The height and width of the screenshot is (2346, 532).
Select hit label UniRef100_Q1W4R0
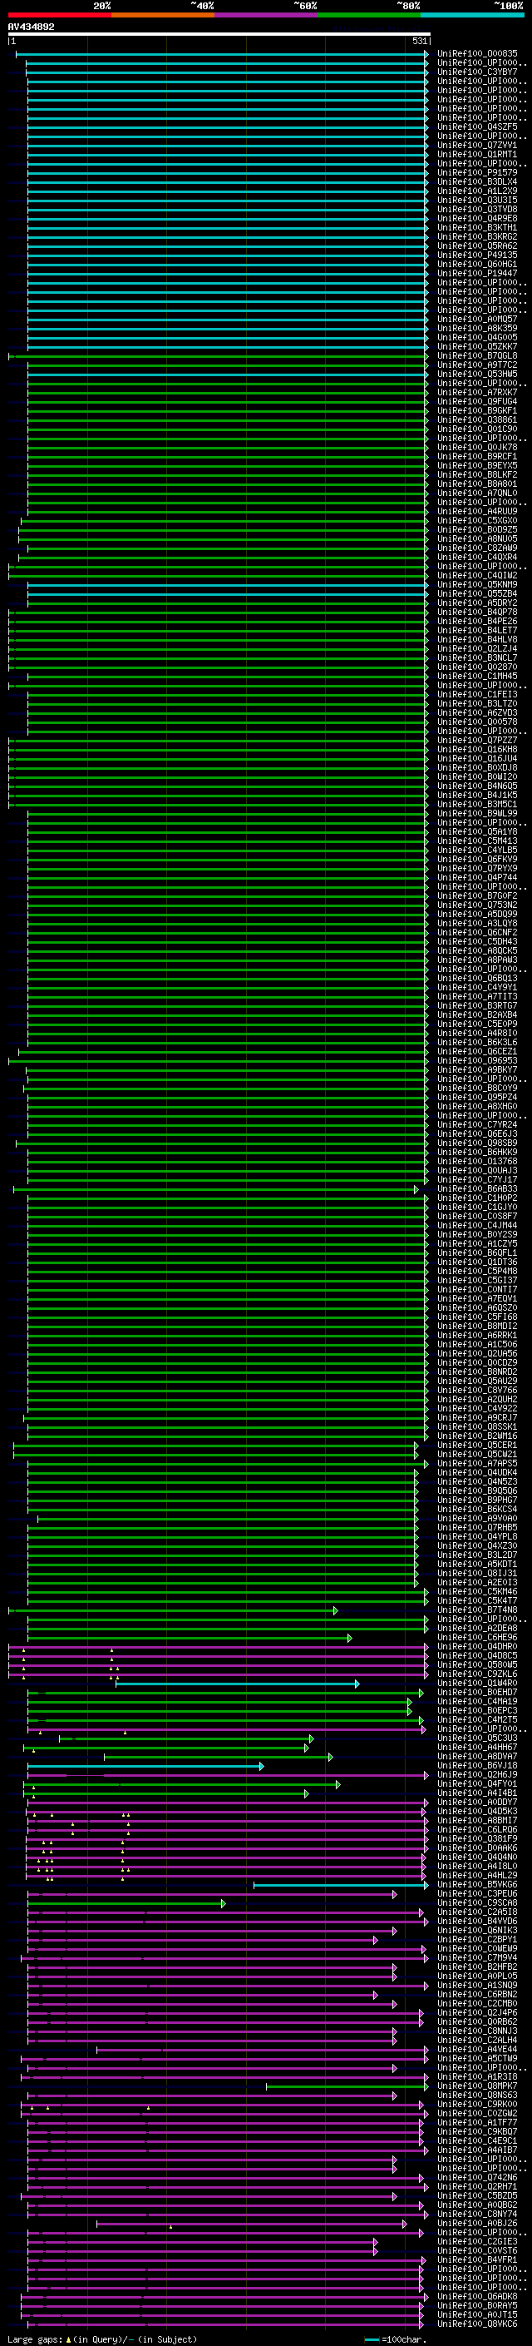476,1684
